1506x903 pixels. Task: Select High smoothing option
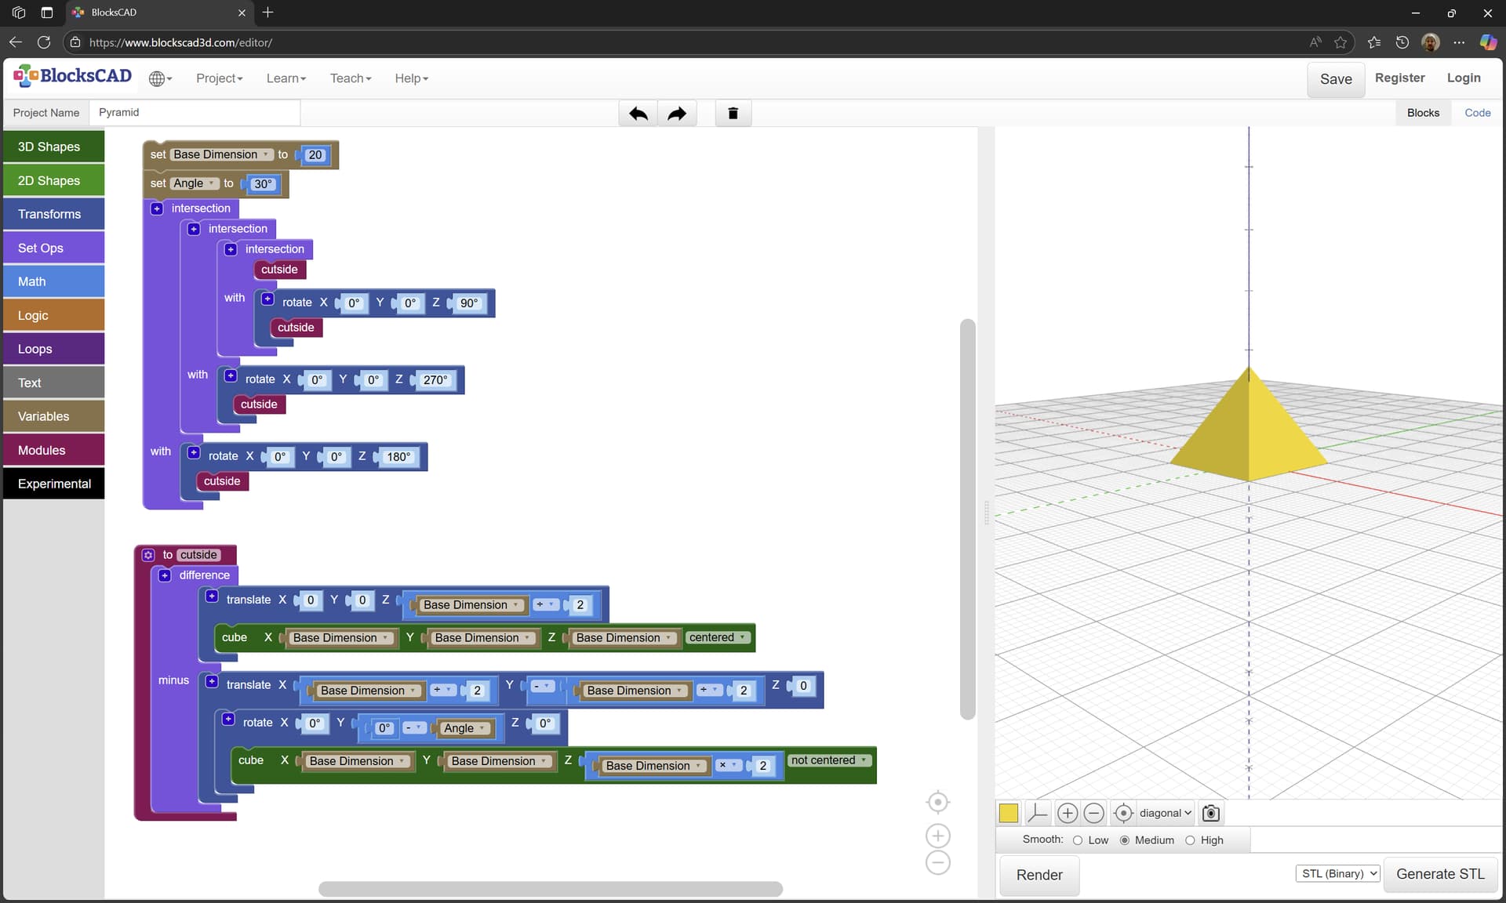[x=1190, y=840]
